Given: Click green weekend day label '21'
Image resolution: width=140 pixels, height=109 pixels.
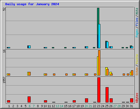Looking at the screenshot, I should 90,106.
